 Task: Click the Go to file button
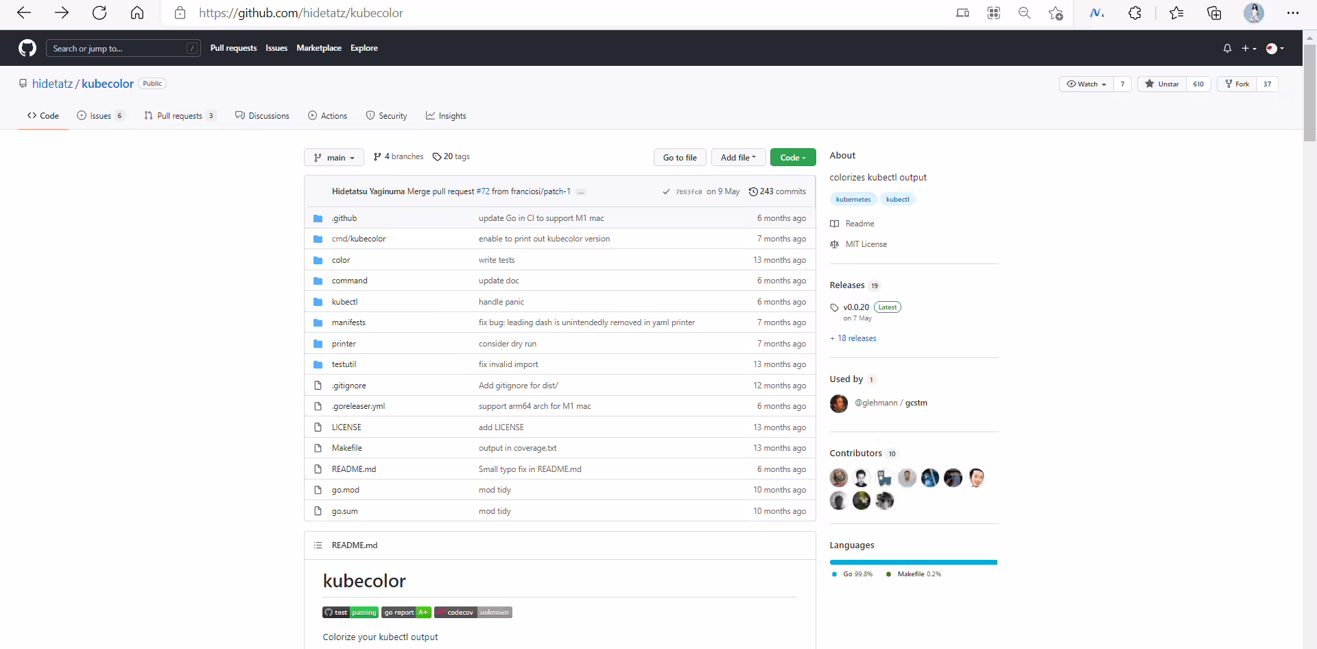tap(680, 157)
